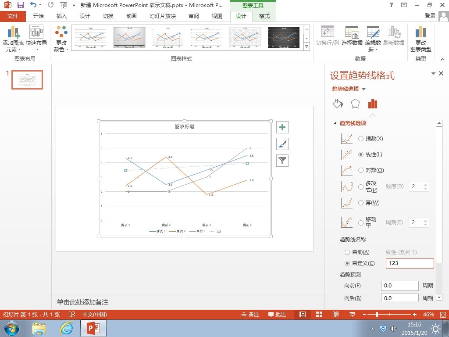Click Chart Filters funnel button
This screenshot has height=337, width=449.
tap(282, 161)
